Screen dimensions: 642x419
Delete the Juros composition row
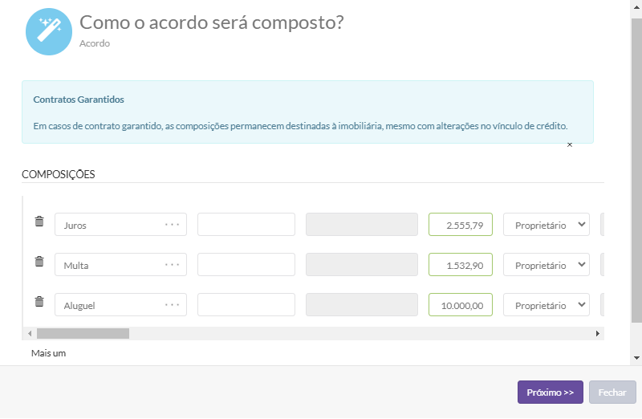(39, 222)
